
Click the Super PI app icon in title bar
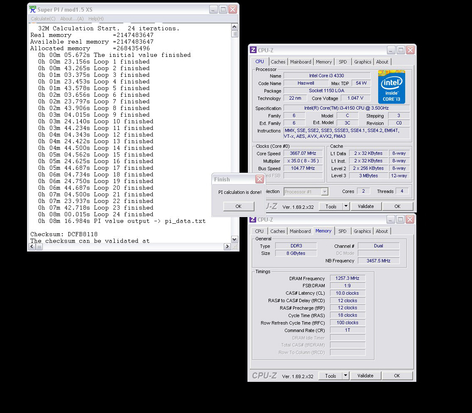(32, 9)
